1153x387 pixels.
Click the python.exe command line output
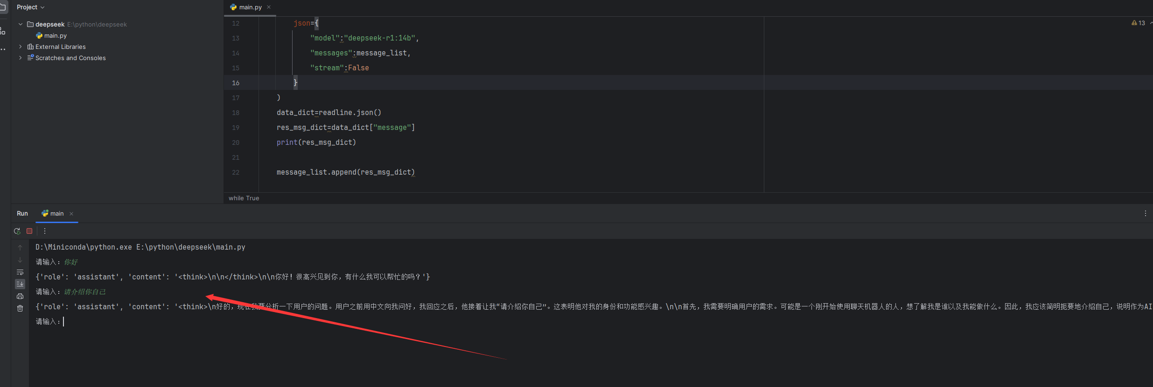tap(140, 247)
